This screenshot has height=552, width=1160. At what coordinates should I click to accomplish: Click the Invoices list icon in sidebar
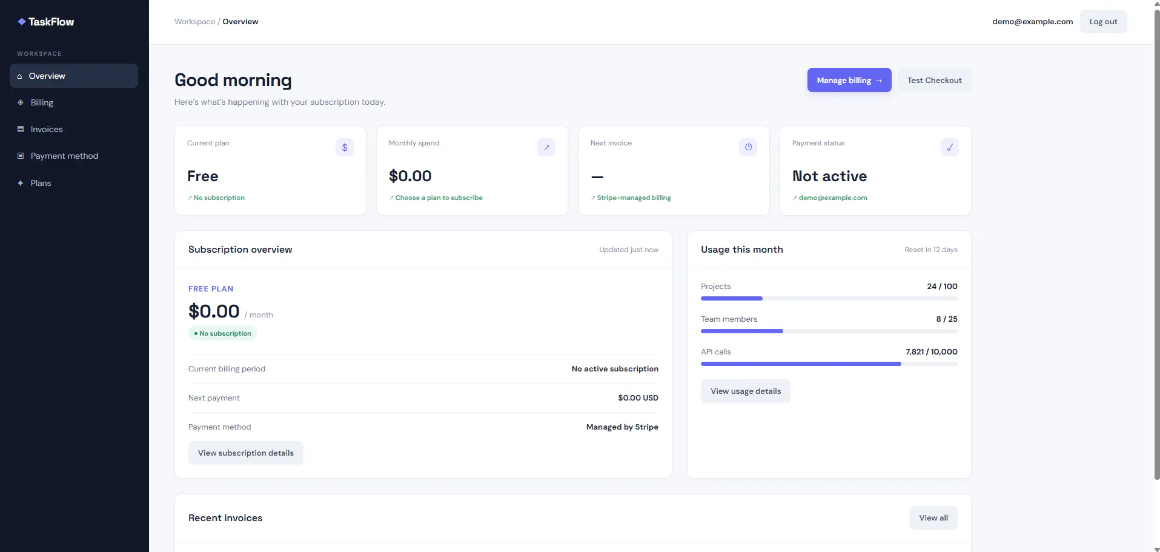21,129
